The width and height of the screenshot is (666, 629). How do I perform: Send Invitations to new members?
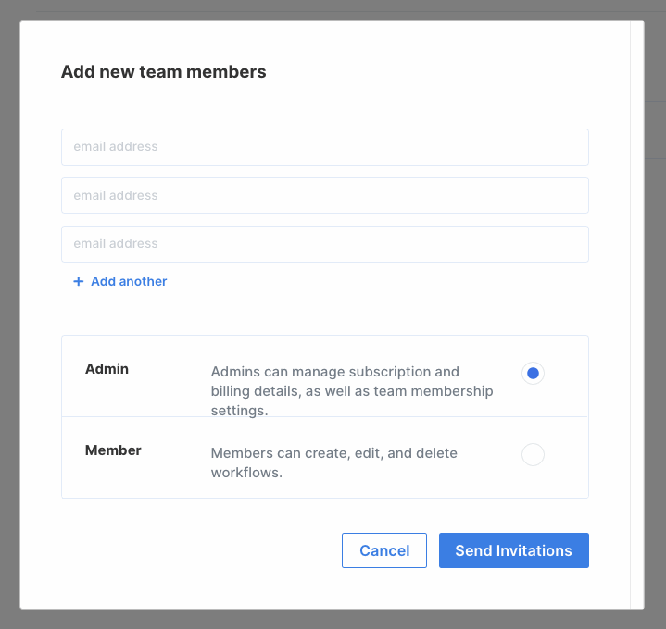click(513, 550)
